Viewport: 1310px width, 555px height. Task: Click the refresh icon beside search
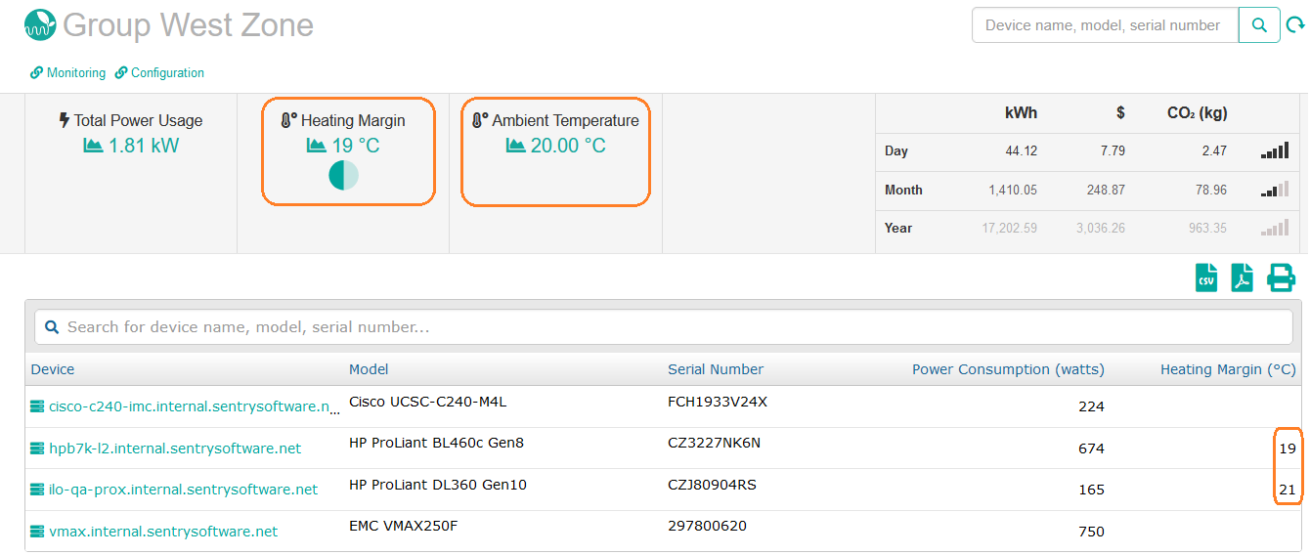[1295, 26]
